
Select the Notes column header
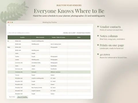pos(79,37)
